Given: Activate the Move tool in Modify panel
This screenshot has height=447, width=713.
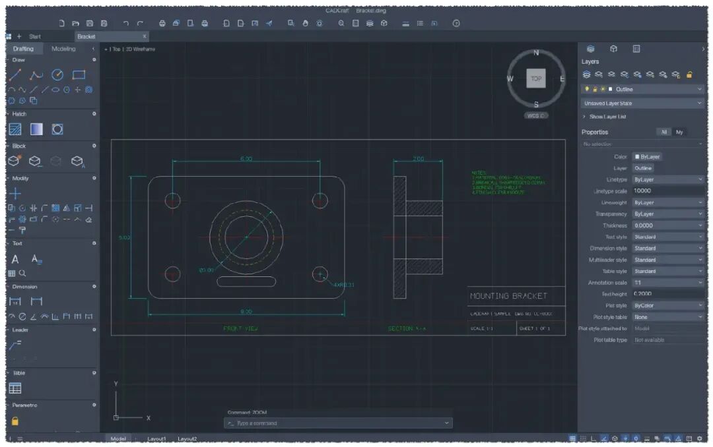Looking at the screenshot, I should [x=15, y=194].
